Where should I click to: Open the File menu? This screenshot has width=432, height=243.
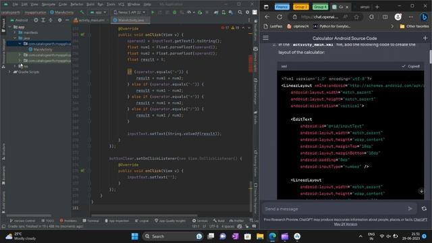click(x=15, y=5)
